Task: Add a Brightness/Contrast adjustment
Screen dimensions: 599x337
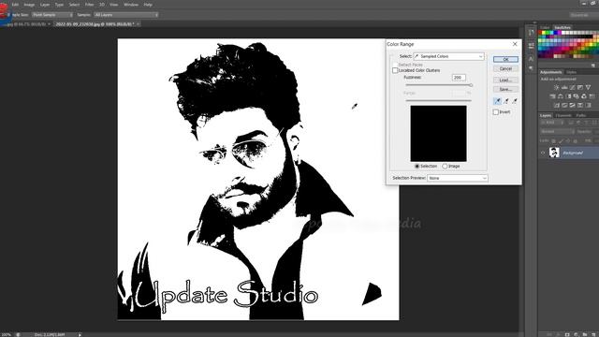Action: (x=557, y=87)
